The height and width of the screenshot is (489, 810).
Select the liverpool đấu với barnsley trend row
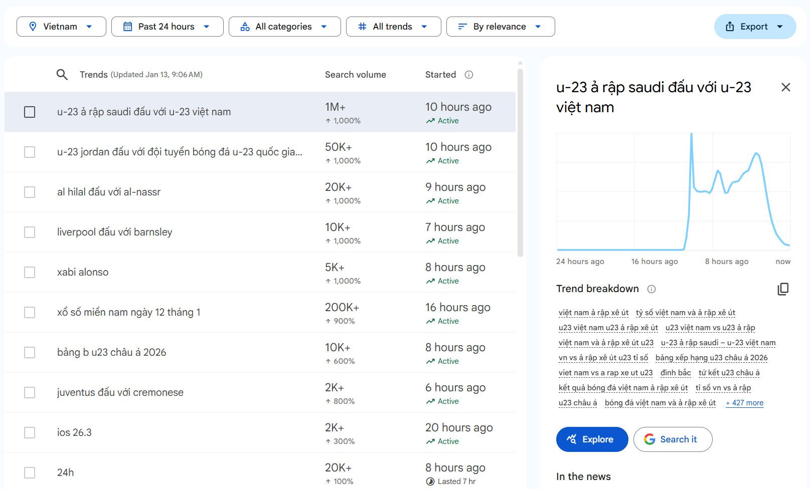(114, 232)
